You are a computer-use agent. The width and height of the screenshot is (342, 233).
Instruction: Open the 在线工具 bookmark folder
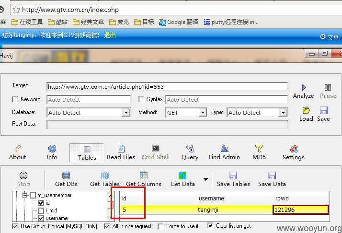tap(27, 22)
